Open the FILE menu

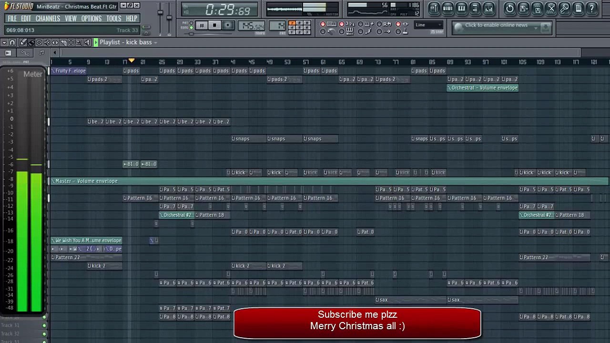(12, 19)
